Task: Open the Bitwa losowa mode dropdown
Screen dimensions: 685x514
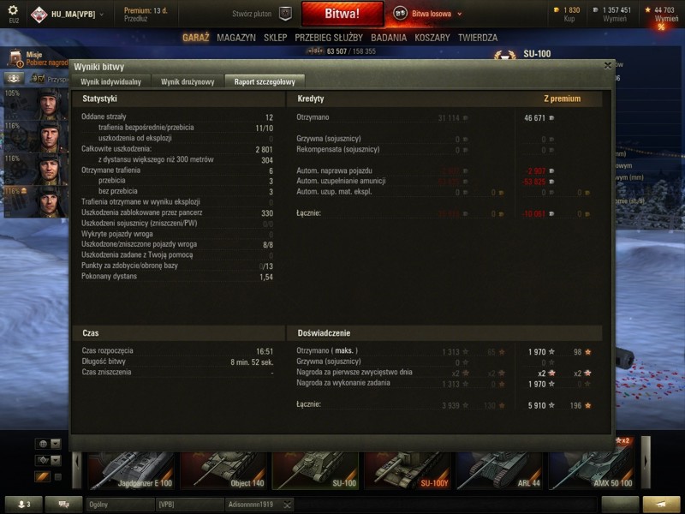Action: click(459, 14)
